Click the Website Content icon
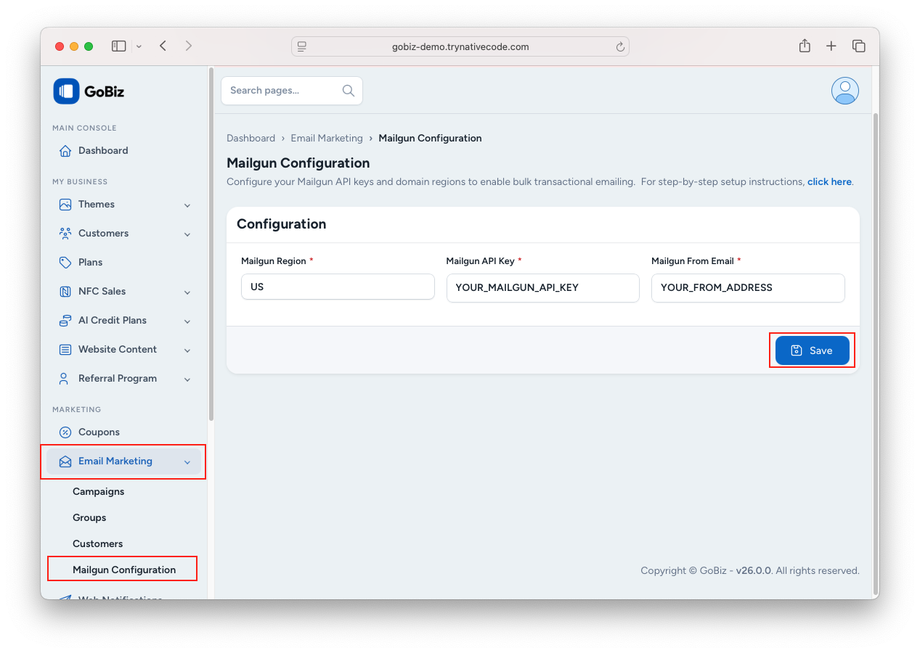The height and width of the screenshot is (653, 920). pos(65,350)
